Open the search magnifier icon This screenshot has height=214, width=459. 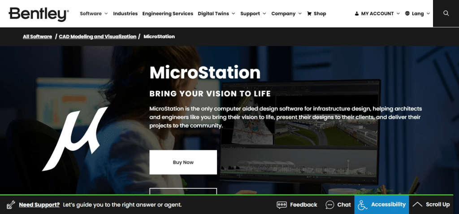click(446, 13)
